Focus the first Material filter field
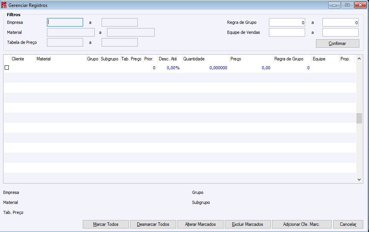This screenshot has width=369, height=232. click(70, 32)
